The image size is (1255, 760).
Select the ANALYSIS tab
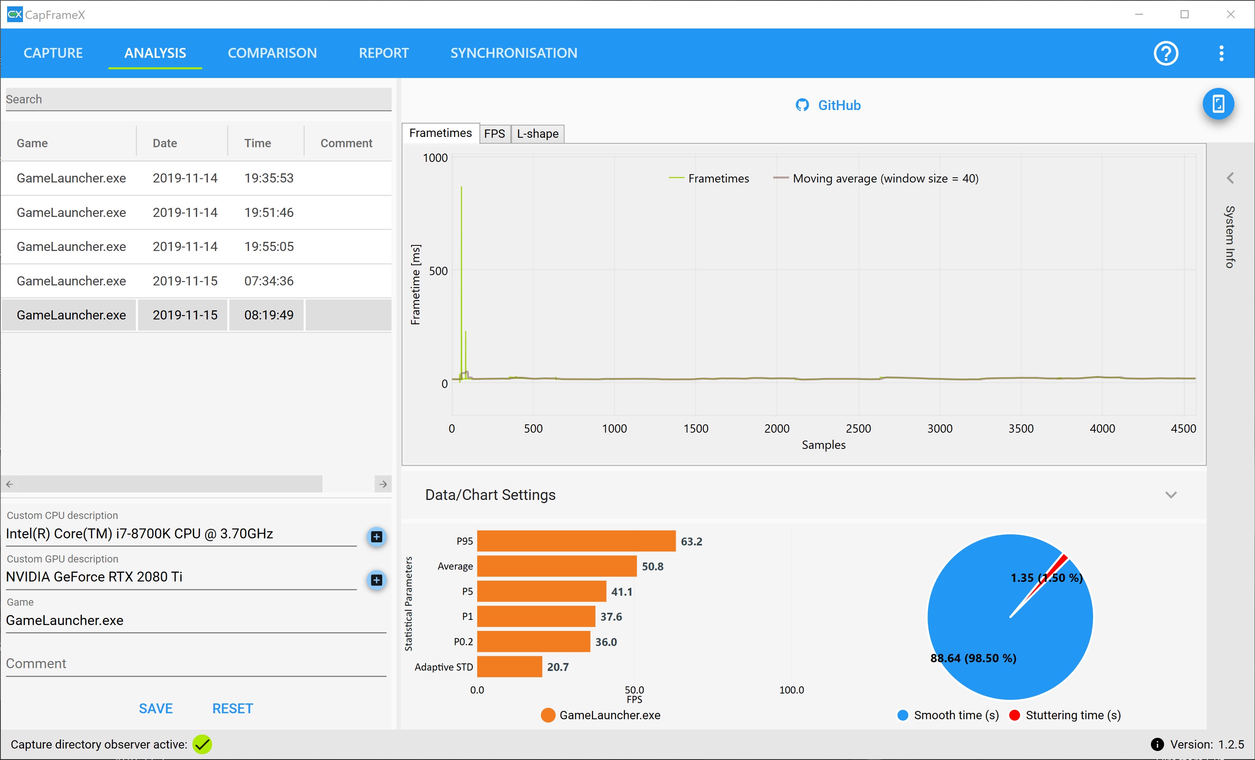155,53
